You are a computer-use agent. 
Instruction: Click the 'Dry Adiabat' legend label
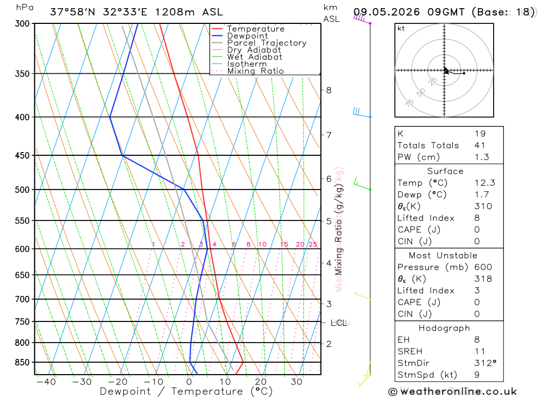tap(254, 50)
